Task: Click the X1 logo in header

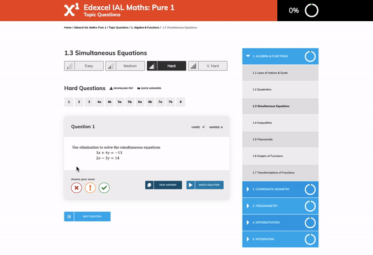Action: (71, 10)
